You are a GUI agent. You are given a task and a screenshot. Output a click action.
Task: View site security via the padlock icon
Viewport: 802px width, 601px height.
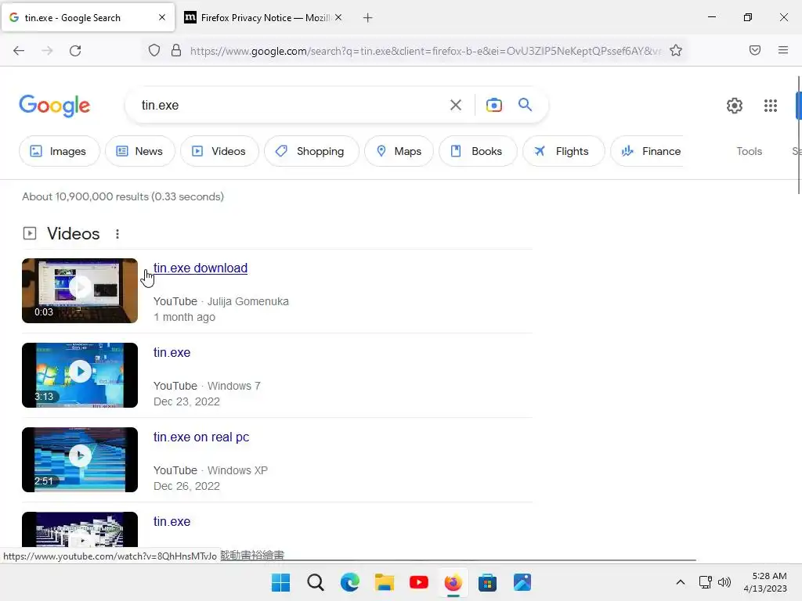[x=176, y=51]
